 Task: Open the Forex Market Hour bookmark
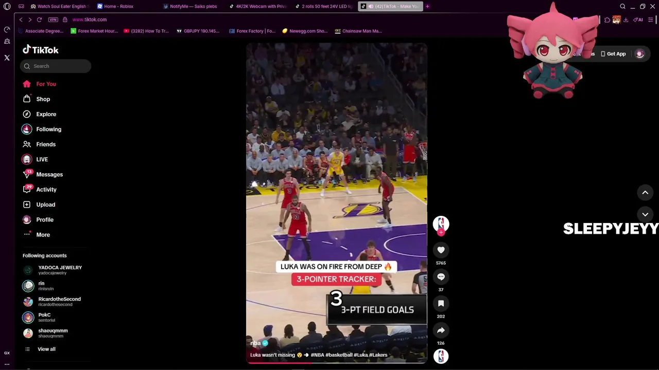pos(94,31)
